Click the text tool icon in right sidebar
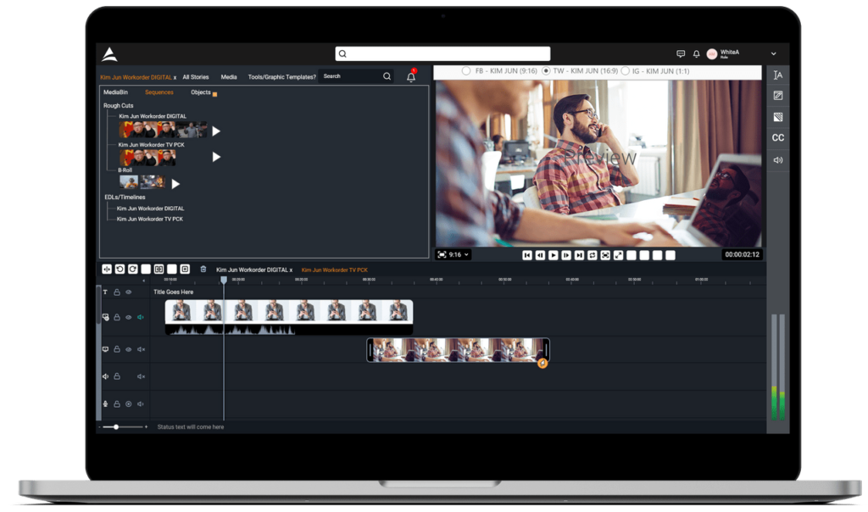This screenshot has width=868, height=512. [x=777, y=75]
